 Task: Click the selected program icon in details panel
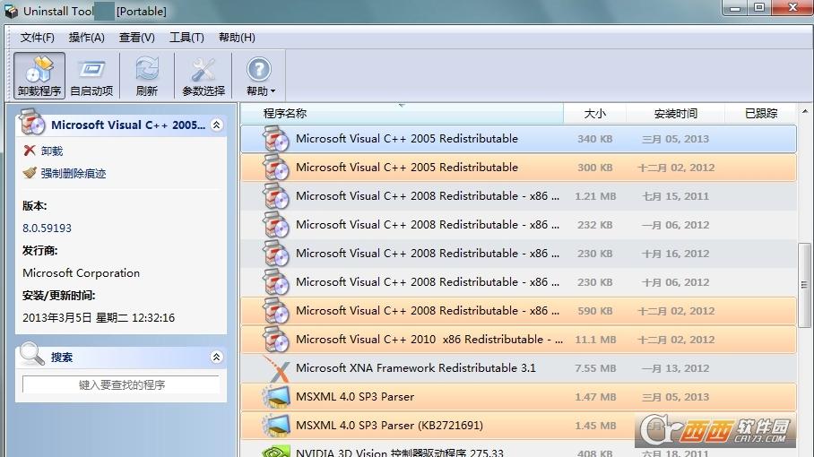[32, 122]
